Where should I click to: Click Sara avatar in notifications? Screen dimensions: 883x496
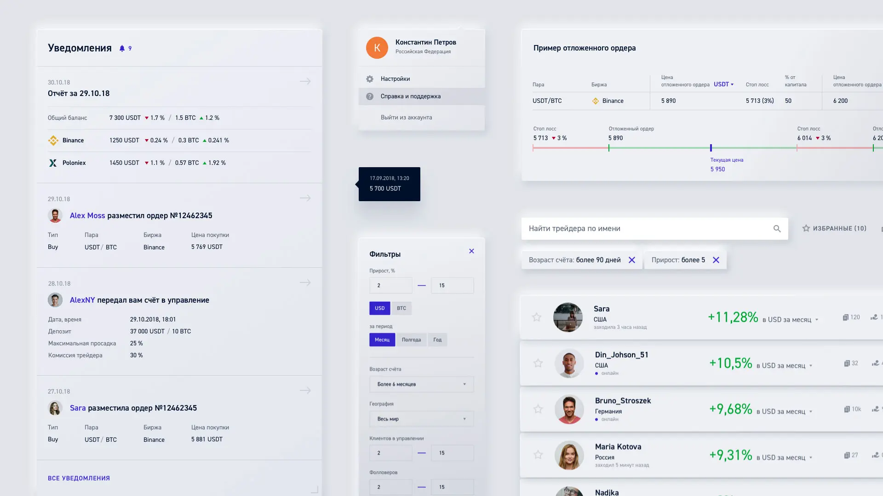pos(55,408)
